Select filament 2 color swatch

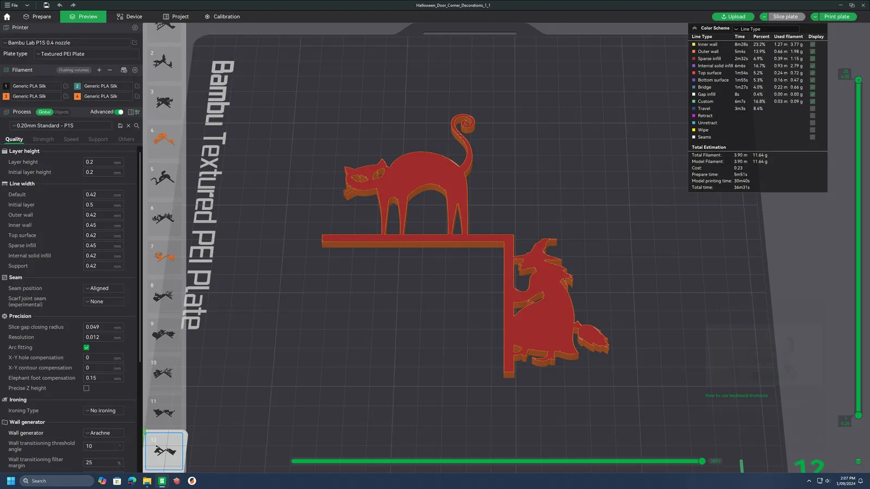tap(77, 86)
